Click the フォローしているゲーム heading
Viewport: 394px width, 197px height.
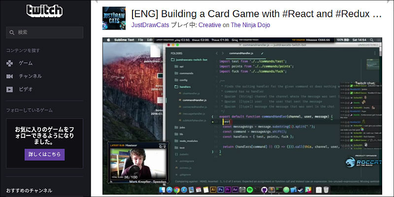[29, 110]
